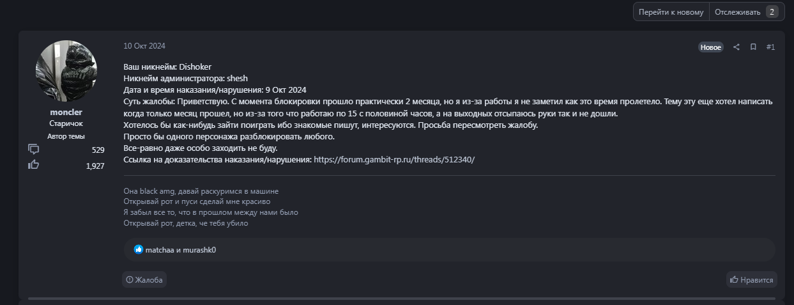794x305 pixels.
Task: Click the messages icon under moncler's profile
Action: (x=34, y=150)
